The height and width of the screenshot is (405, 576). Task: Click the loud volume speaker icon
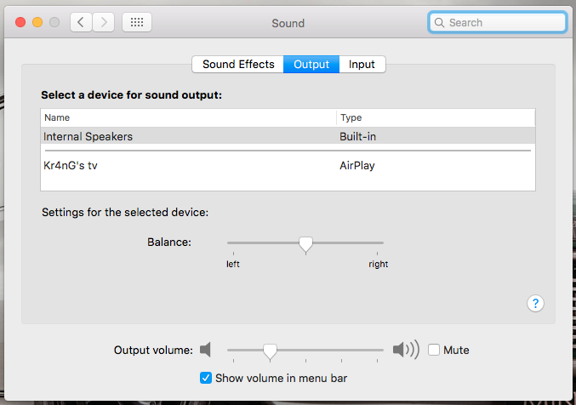click(406, 349)
